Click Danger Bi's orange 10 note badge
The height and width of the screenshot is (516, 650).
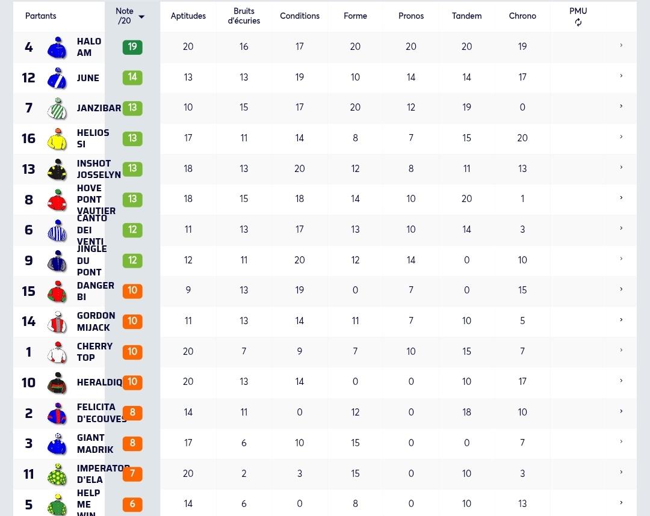pyautogui.click(x=132, y=290)
